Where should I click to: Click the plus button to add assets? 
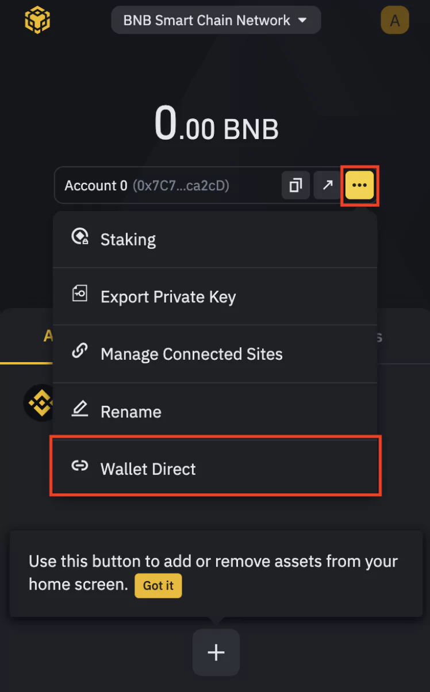(x=216, y=652)
